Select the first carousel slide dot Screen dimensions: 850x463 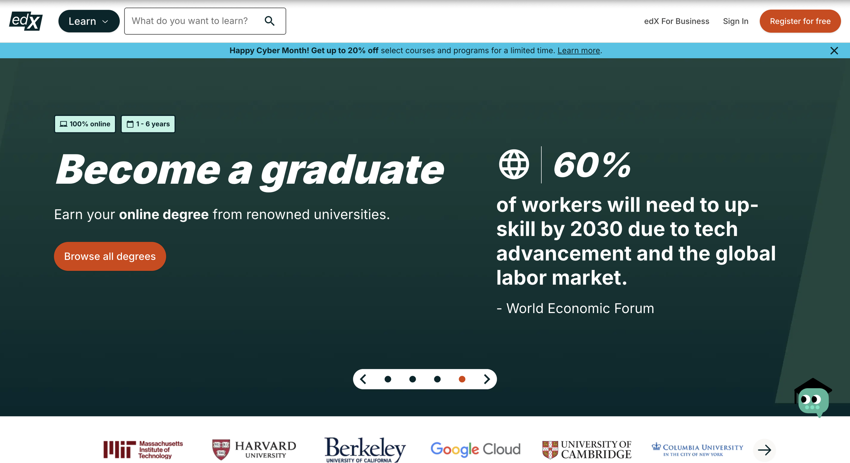click(x=388, y=379)
